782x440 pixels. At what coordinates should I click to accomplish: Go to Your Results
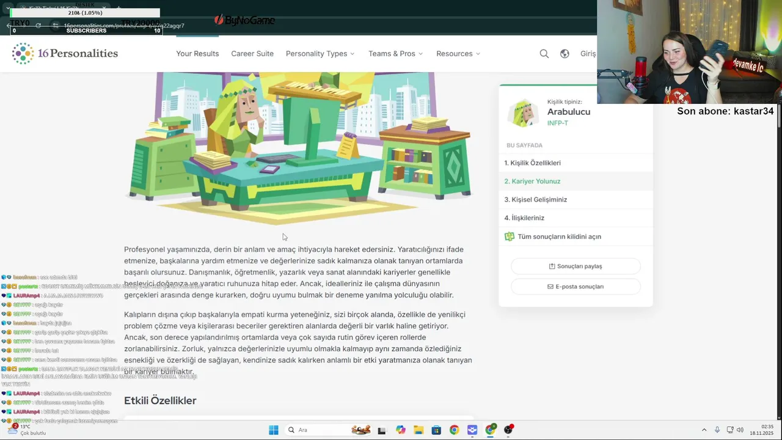click(x=197, y=54)
